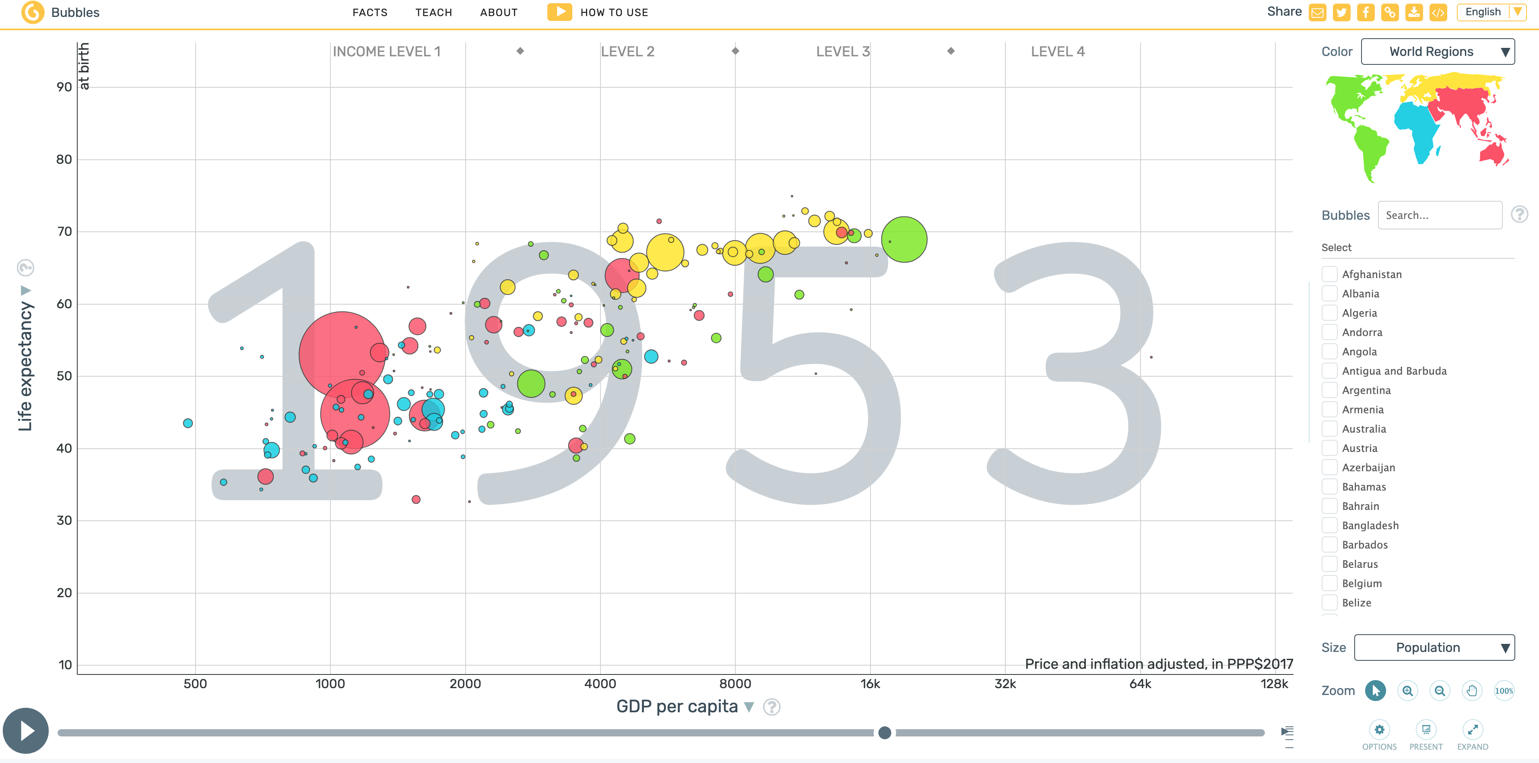
Task: Open chart Options gear icon
Action: tap(1379, 730)
